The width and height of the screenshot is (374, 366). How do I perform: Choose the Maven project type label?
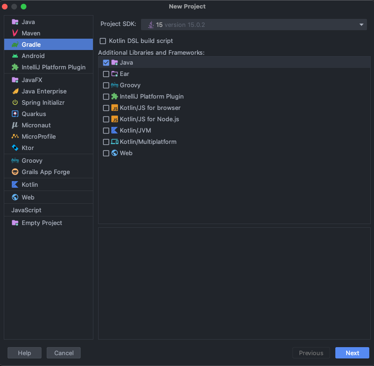tap(31, 33)
